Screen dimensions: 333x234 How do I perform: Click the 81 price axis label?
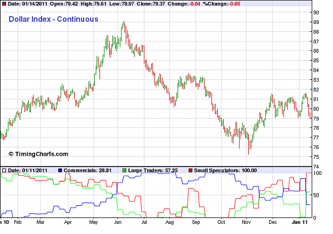(316, 99)
